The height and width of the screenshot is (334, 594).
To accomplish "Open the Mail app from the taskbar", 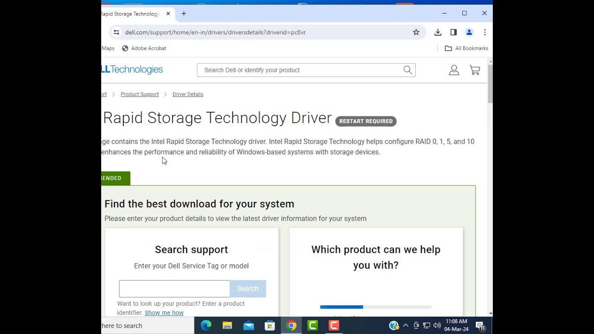I will click(x=249, y=326).
